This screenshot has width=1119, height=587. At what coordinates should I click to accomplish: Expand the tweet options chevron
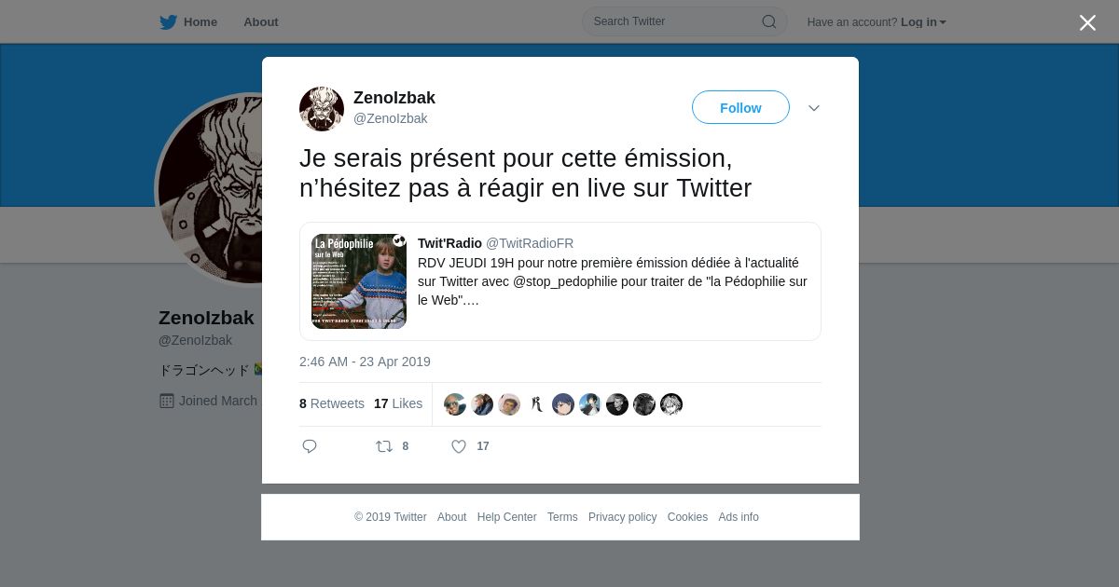[814, 108]
